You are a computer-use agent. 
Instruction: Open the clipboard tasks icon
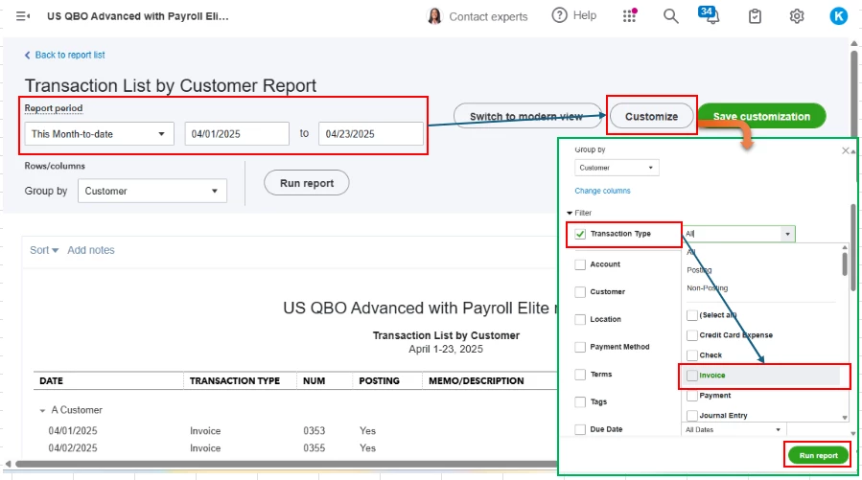(755, 16)
